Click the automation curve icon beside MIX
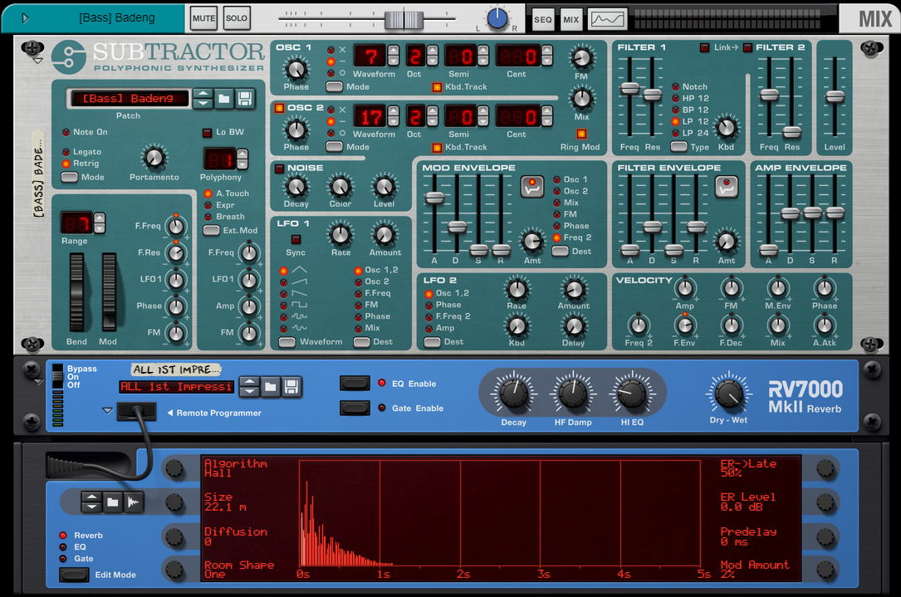Viewport: 901px width, 597px height. pyautogui.click(x=607, y=18)
